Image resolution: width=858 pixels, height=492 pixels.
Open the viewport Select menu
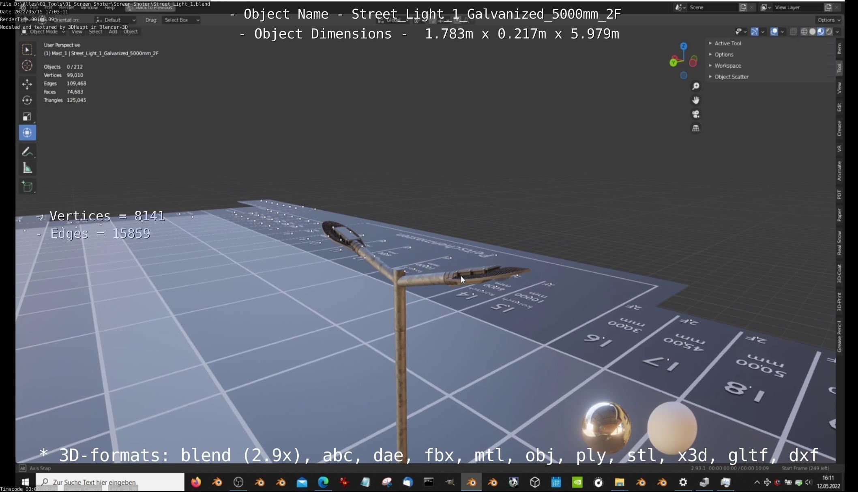[96, 32]
